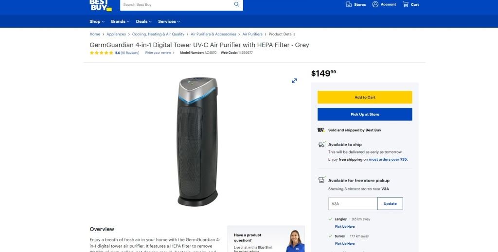
Task: Click the search magnifier icon
Action: (237, 4)
